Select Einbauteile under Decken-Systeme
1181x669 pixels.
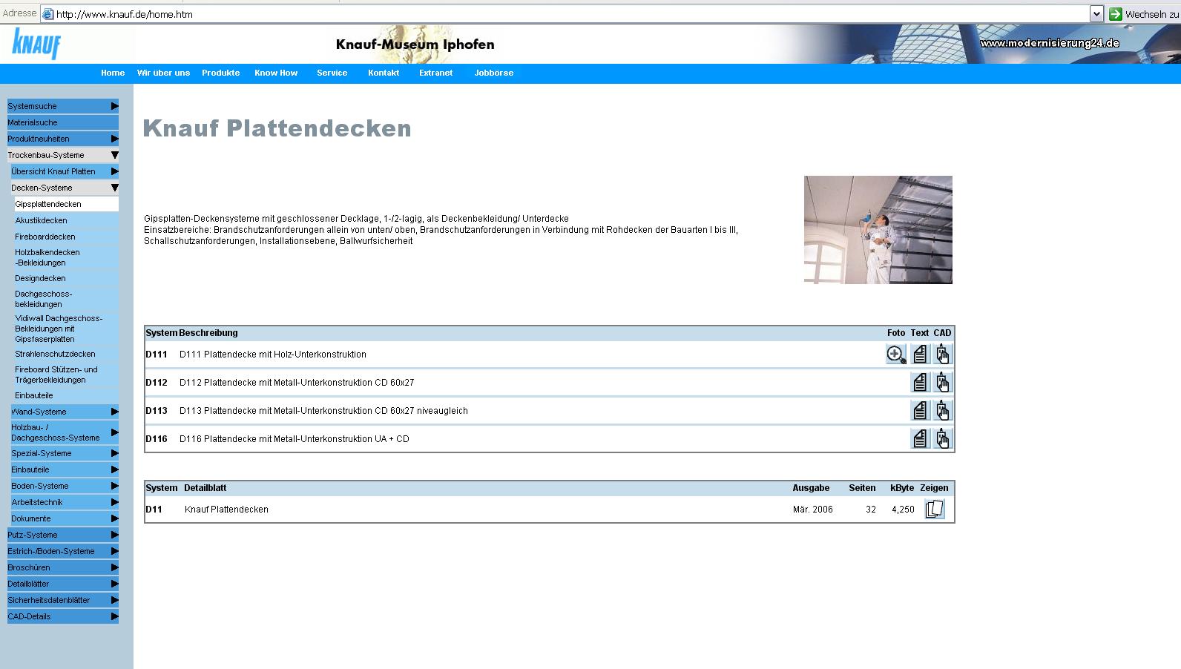[x=66, y=395]
